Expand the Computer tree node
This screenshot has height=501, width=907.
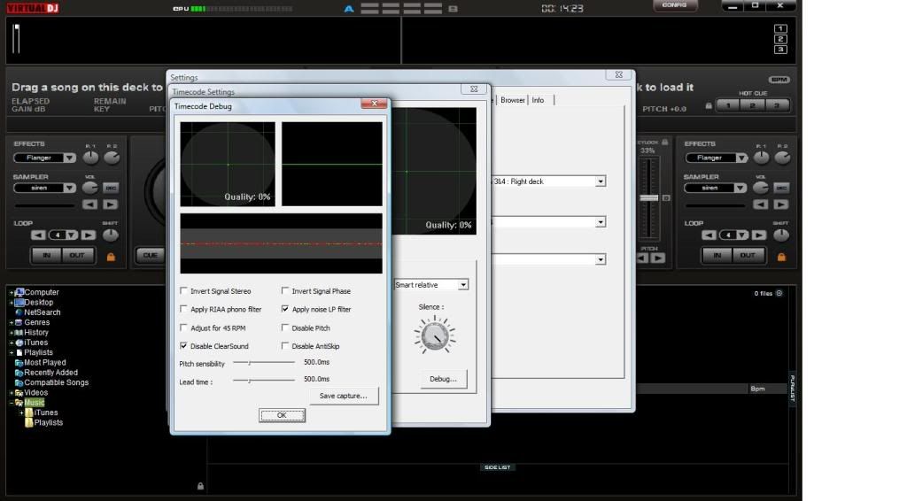point(11,292)
